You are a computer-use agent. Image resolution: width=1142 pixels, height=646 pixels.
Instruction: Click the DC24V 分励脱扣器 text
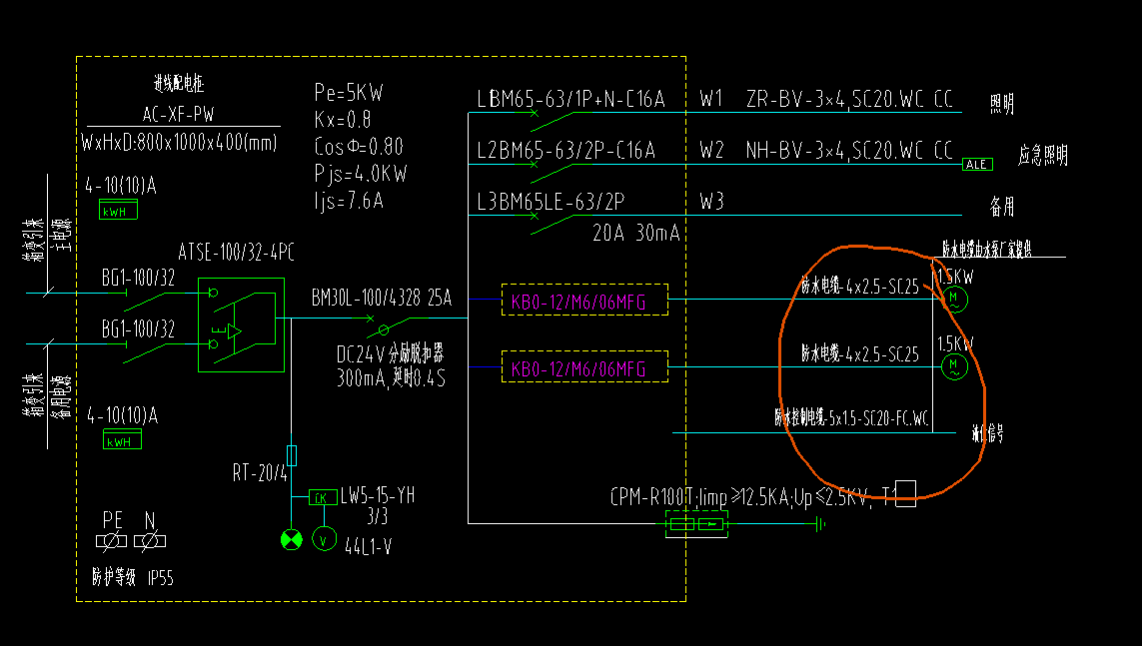[x=391, y=354]
